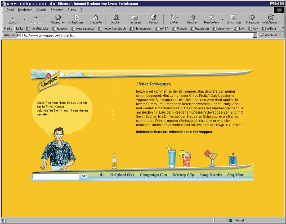This screenshot has height=224, width=286.
Task: Click the page icon in the address bar
Action: tap(19, 35)
